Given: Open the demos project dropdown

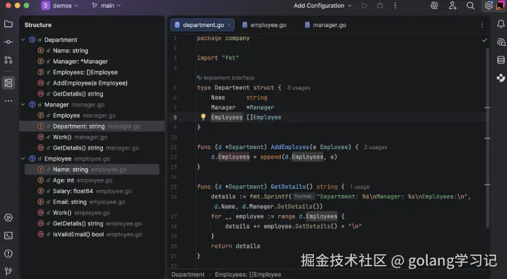Looking at the screenshot, I should (60, 5).
